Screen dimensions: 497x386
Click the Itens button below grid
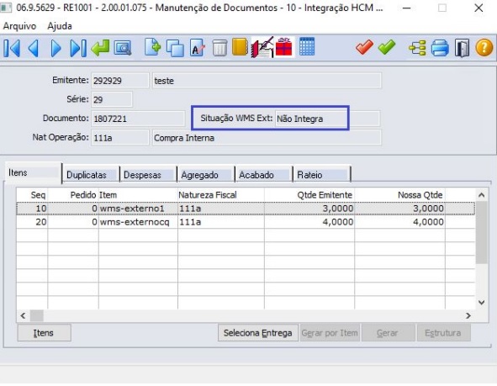44,333
